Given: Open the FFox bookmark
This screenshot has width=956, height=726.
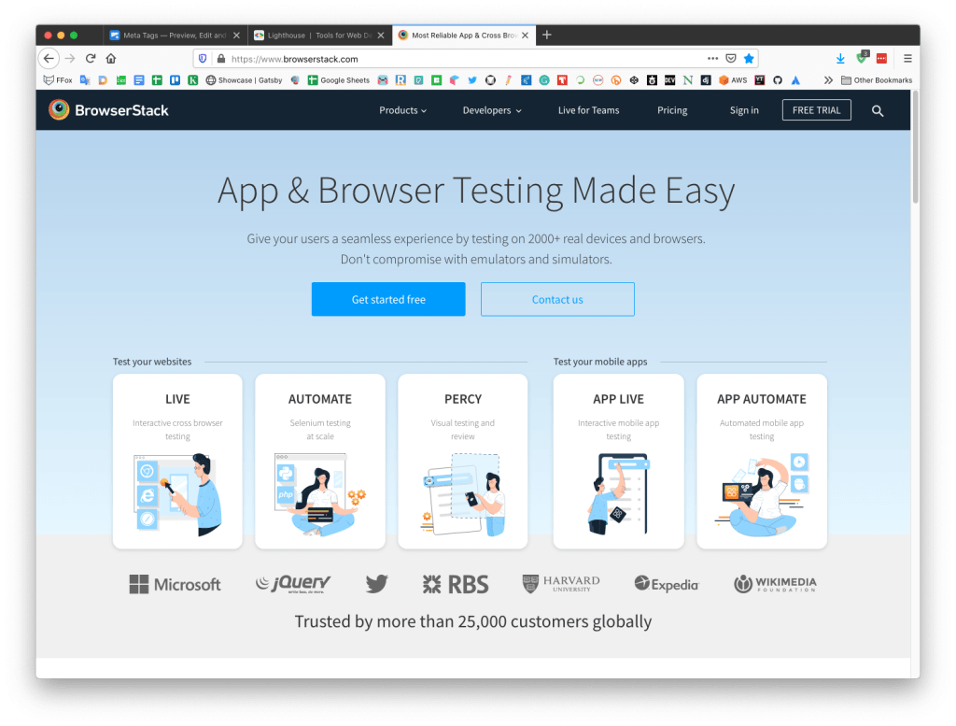Looking at the screenshot, I should (58, 80).
